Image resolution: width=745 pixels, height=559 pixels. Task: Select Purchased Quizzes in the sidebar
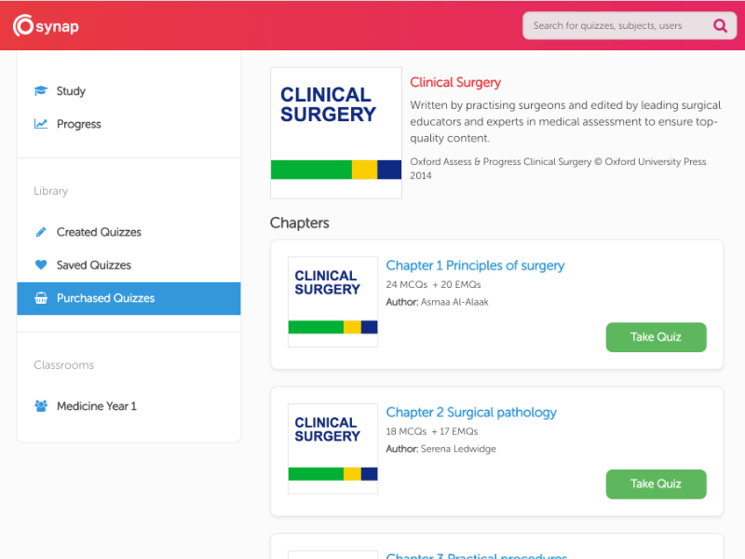105,299
